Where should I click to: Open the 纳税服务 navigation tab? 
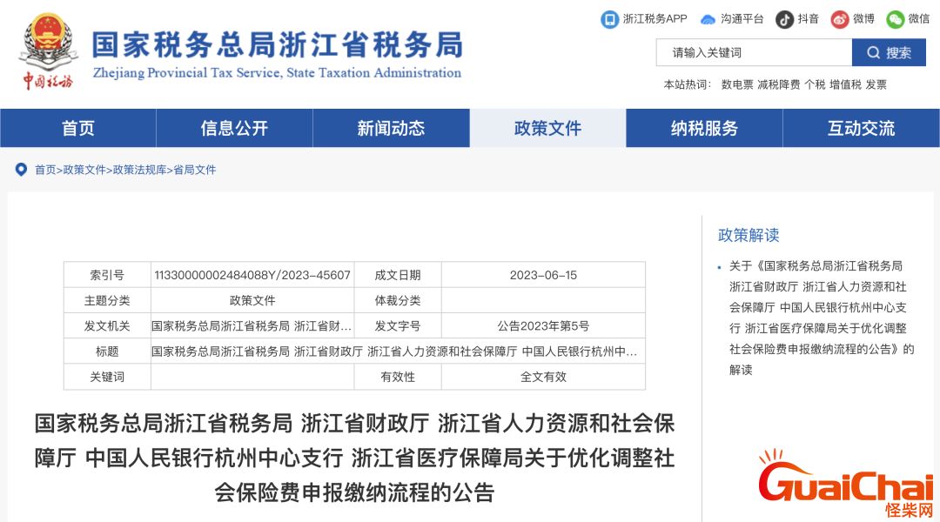click(704, 129)
